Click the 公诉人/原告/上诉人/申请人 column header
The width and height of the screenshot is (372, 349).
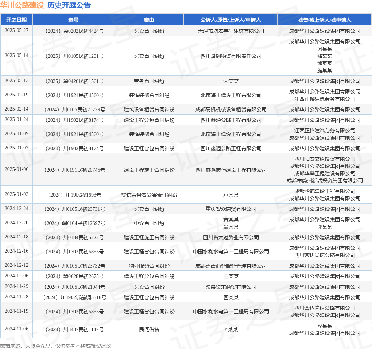(231, 20)
